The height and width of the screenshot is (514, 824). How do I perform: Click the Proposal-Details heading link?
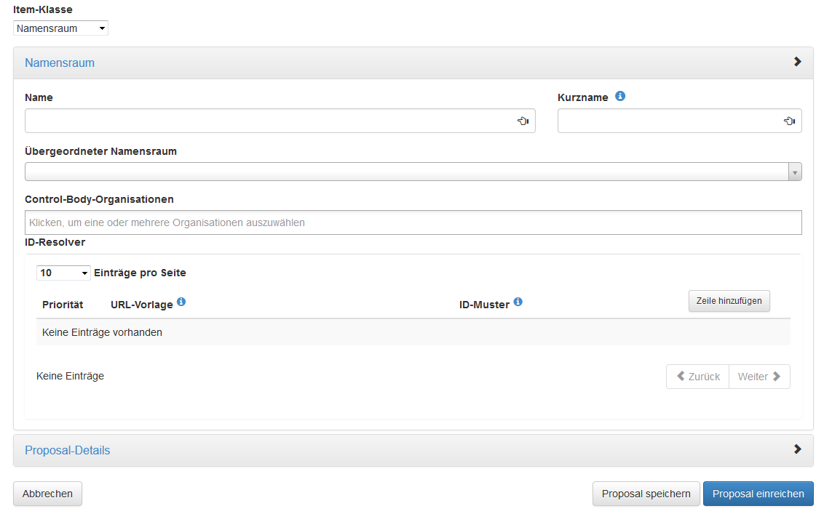[67, 451]
